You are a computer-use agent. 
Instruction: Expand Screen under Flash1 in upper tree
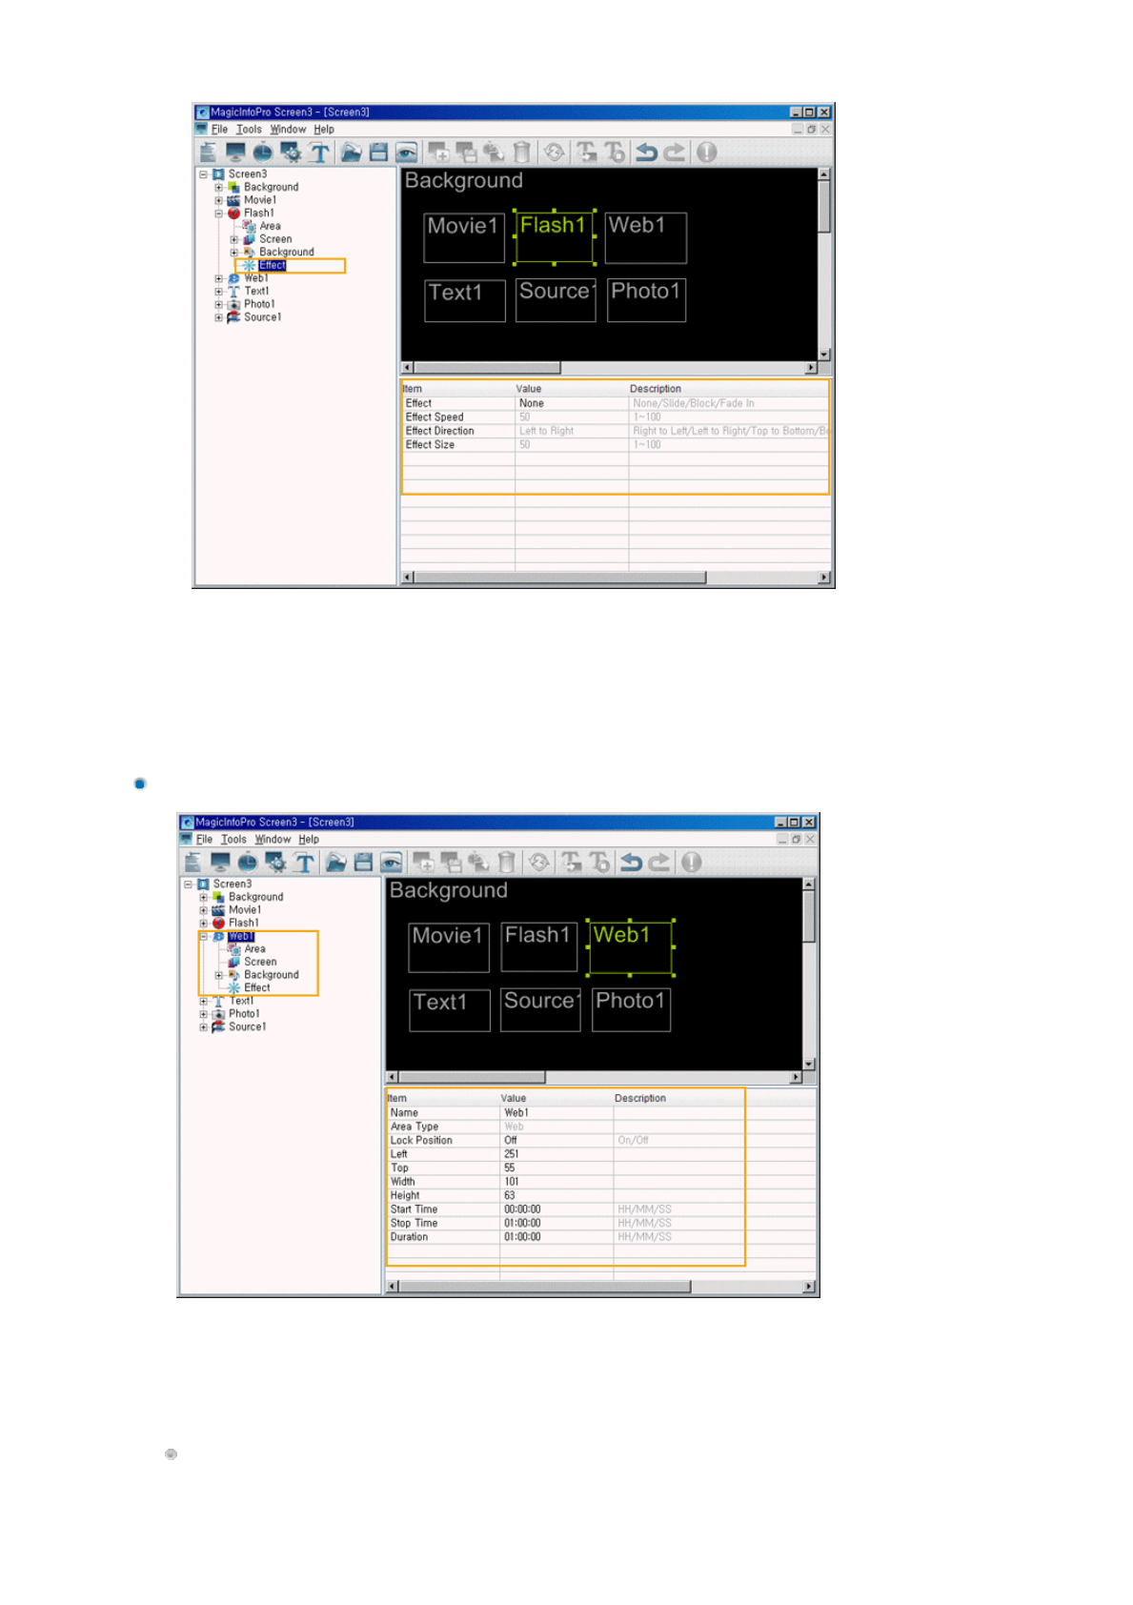click(x=233, y=239)
